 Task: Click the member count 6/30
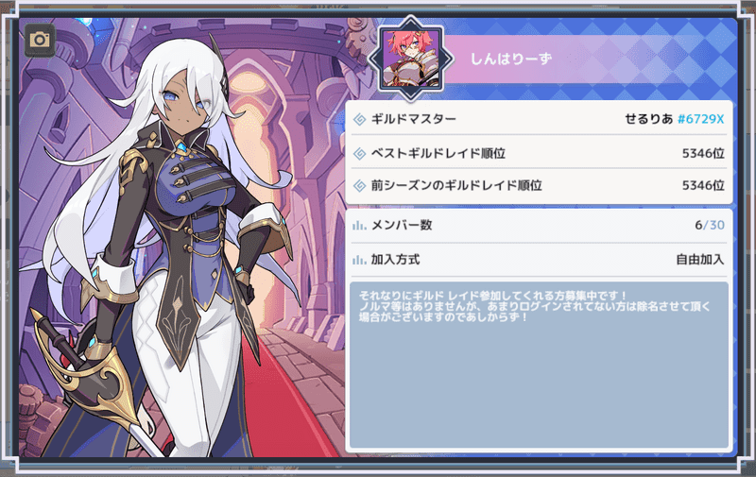pos(710,225)
